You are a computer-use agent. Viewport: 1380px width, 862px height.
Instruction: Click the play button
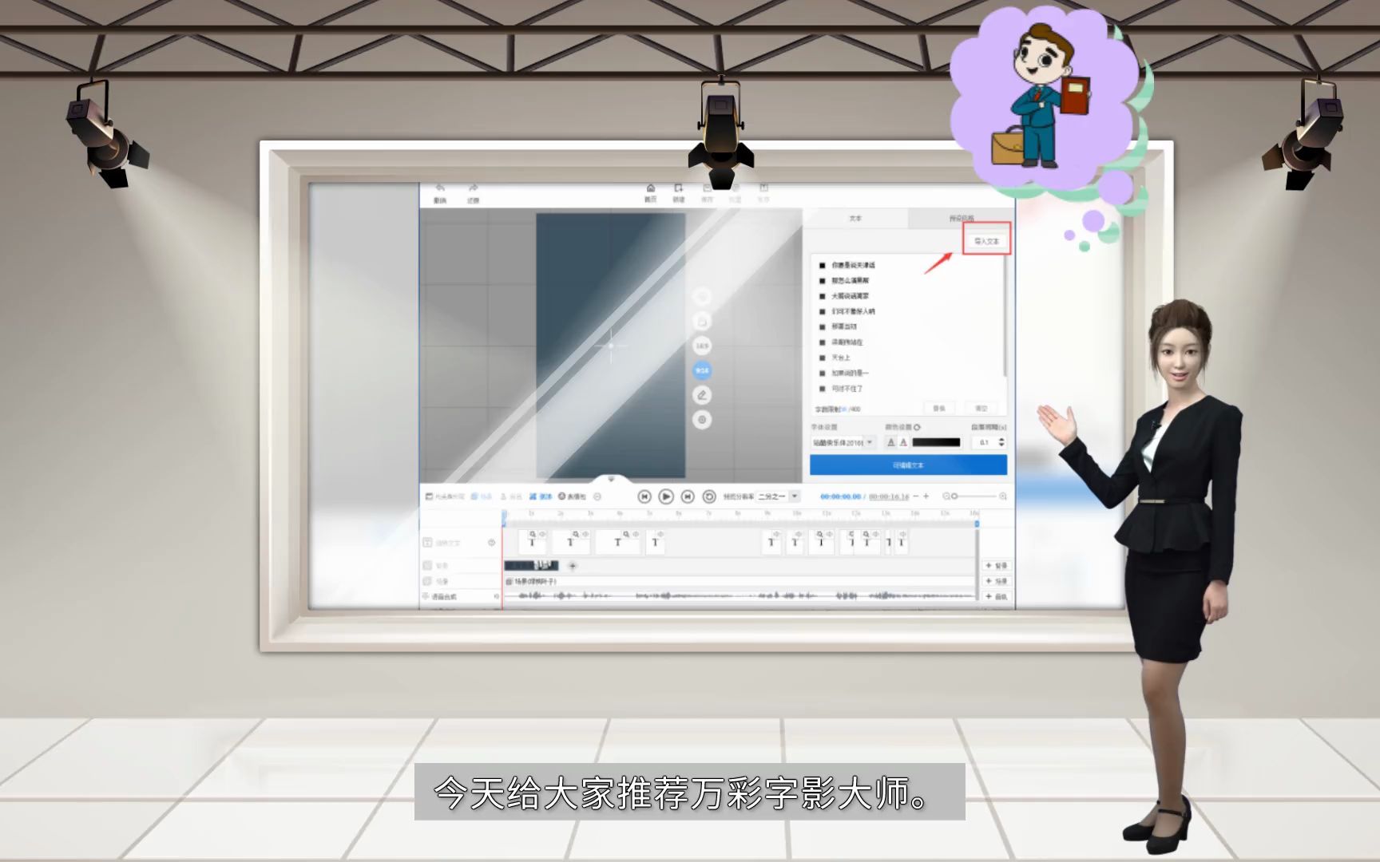coord(666,496)
